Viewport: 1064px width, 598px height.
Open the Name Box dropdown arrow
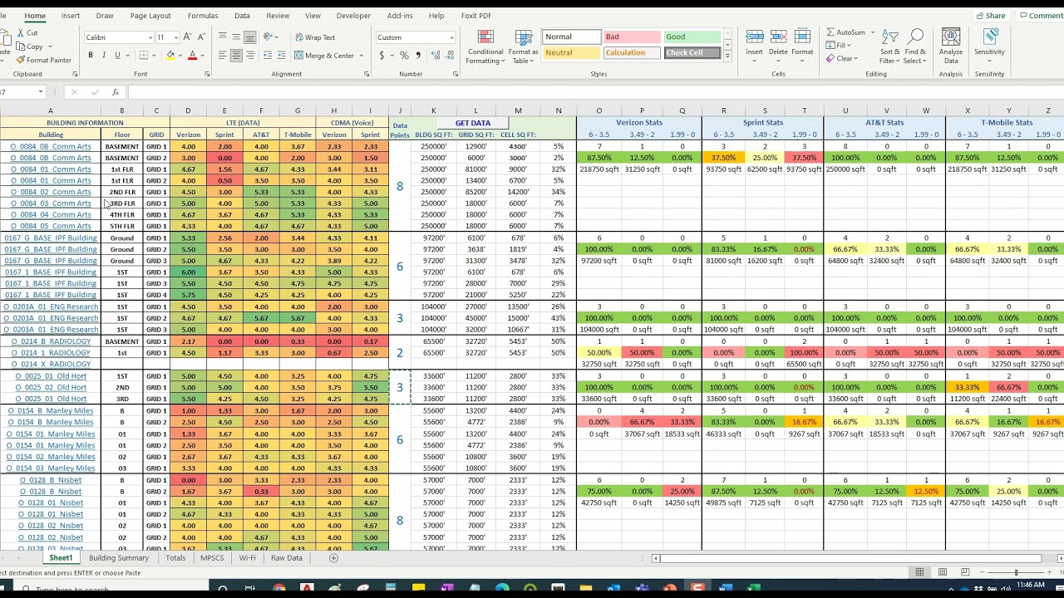[x=40, y=92]
